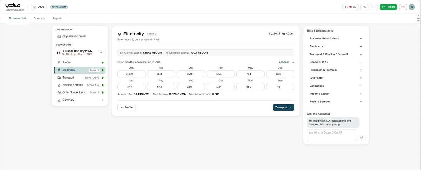Click the Jun consumption field
421x170 pixels.
(280, 74)
